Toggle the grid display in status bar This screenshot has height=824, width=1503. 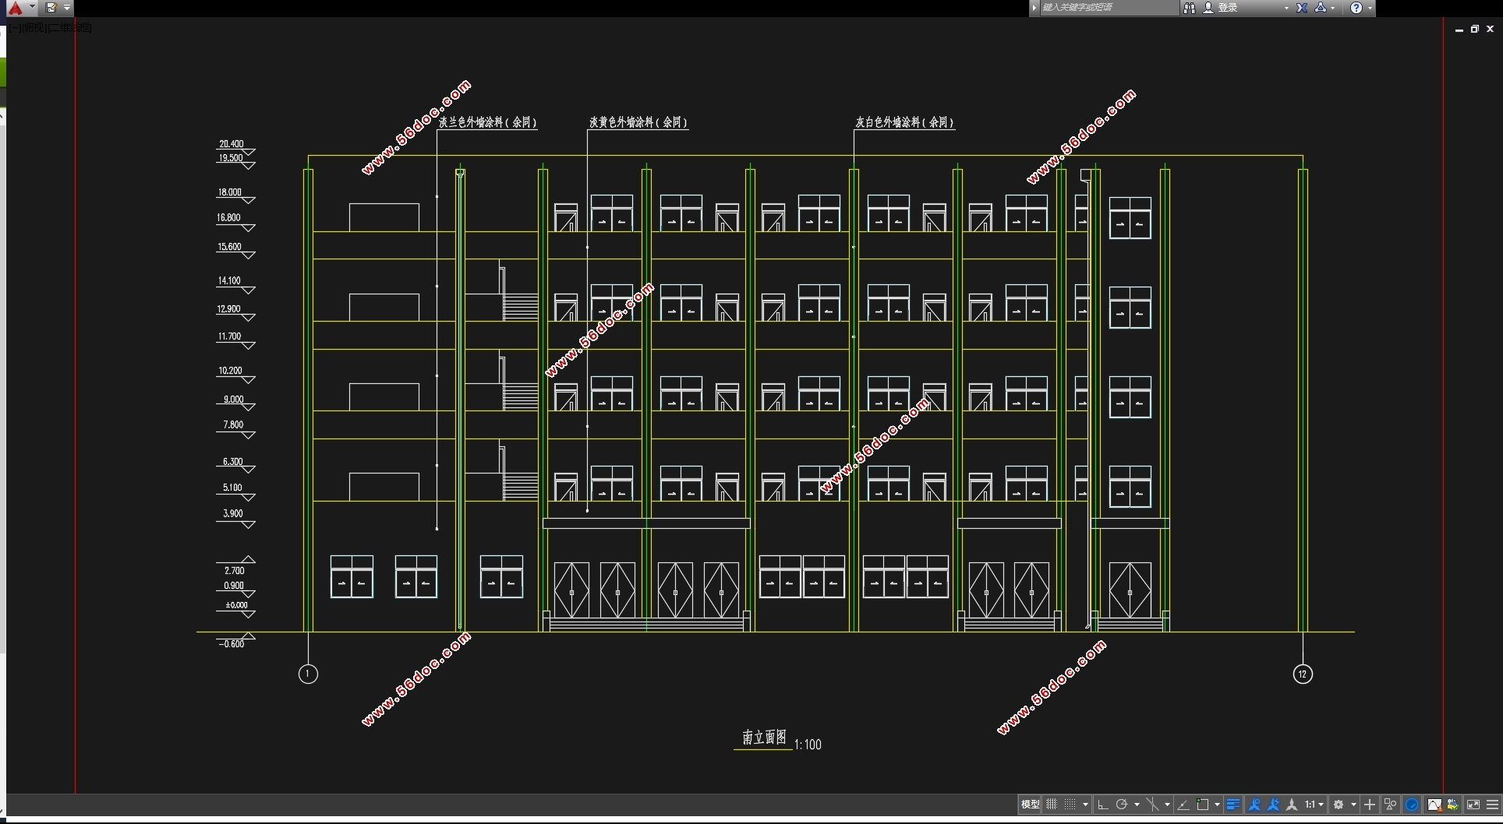1052,805
